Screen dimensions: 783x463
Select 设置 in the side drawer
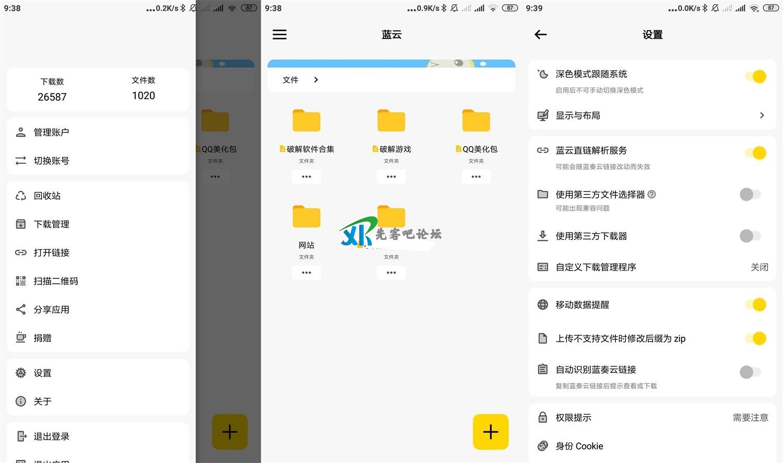coord(42,373)
